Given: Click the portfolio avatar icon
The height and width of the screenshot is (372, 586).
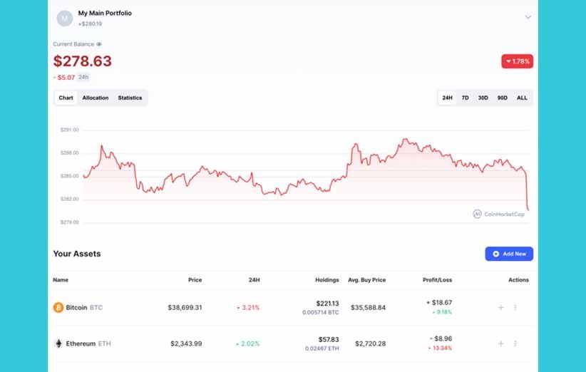Looking at the screenshot, I should click(x=64, y=18).
